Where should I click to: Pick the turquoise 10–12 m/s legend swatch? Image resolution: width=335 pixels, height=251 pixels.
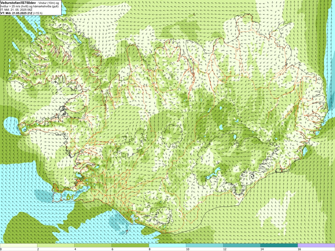[204, 246]
